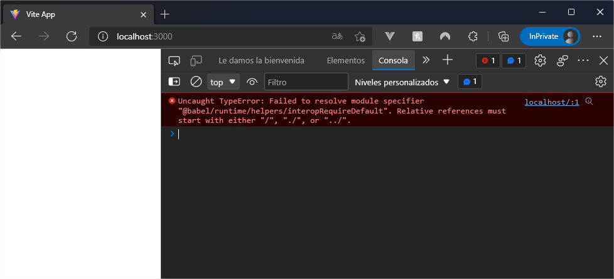This screenshot has width=614, height=279.
Task: Go back using the browser back arrow
Action: click(16, 36)
